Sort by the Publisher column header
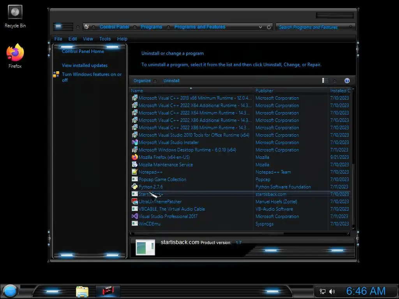 click(291, 90)
